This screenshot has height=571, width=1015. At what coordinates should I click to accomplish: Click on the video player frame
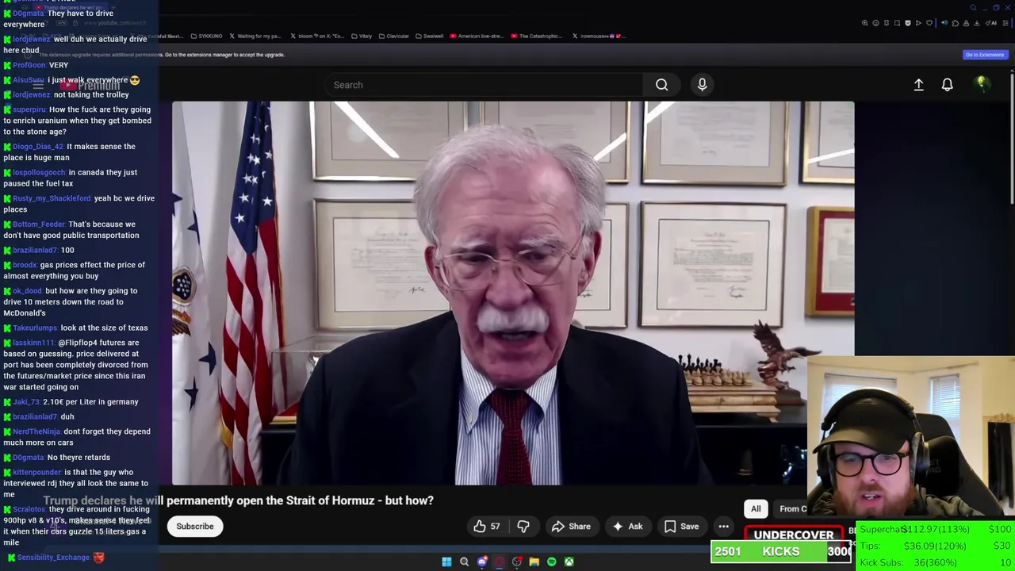click(513, 293)
